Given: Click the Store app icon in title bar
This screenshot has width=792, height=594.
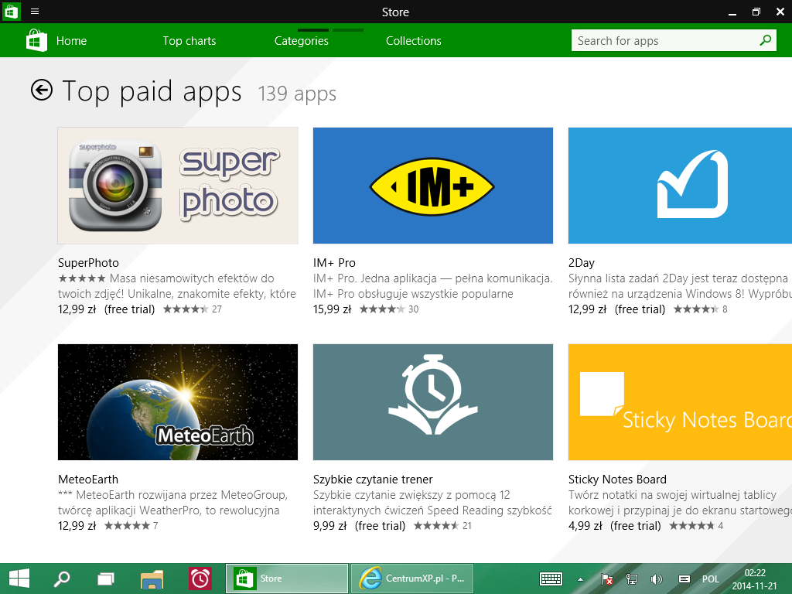Looking at the screenshot, I should pyautogui.click(x=11, y=11).
